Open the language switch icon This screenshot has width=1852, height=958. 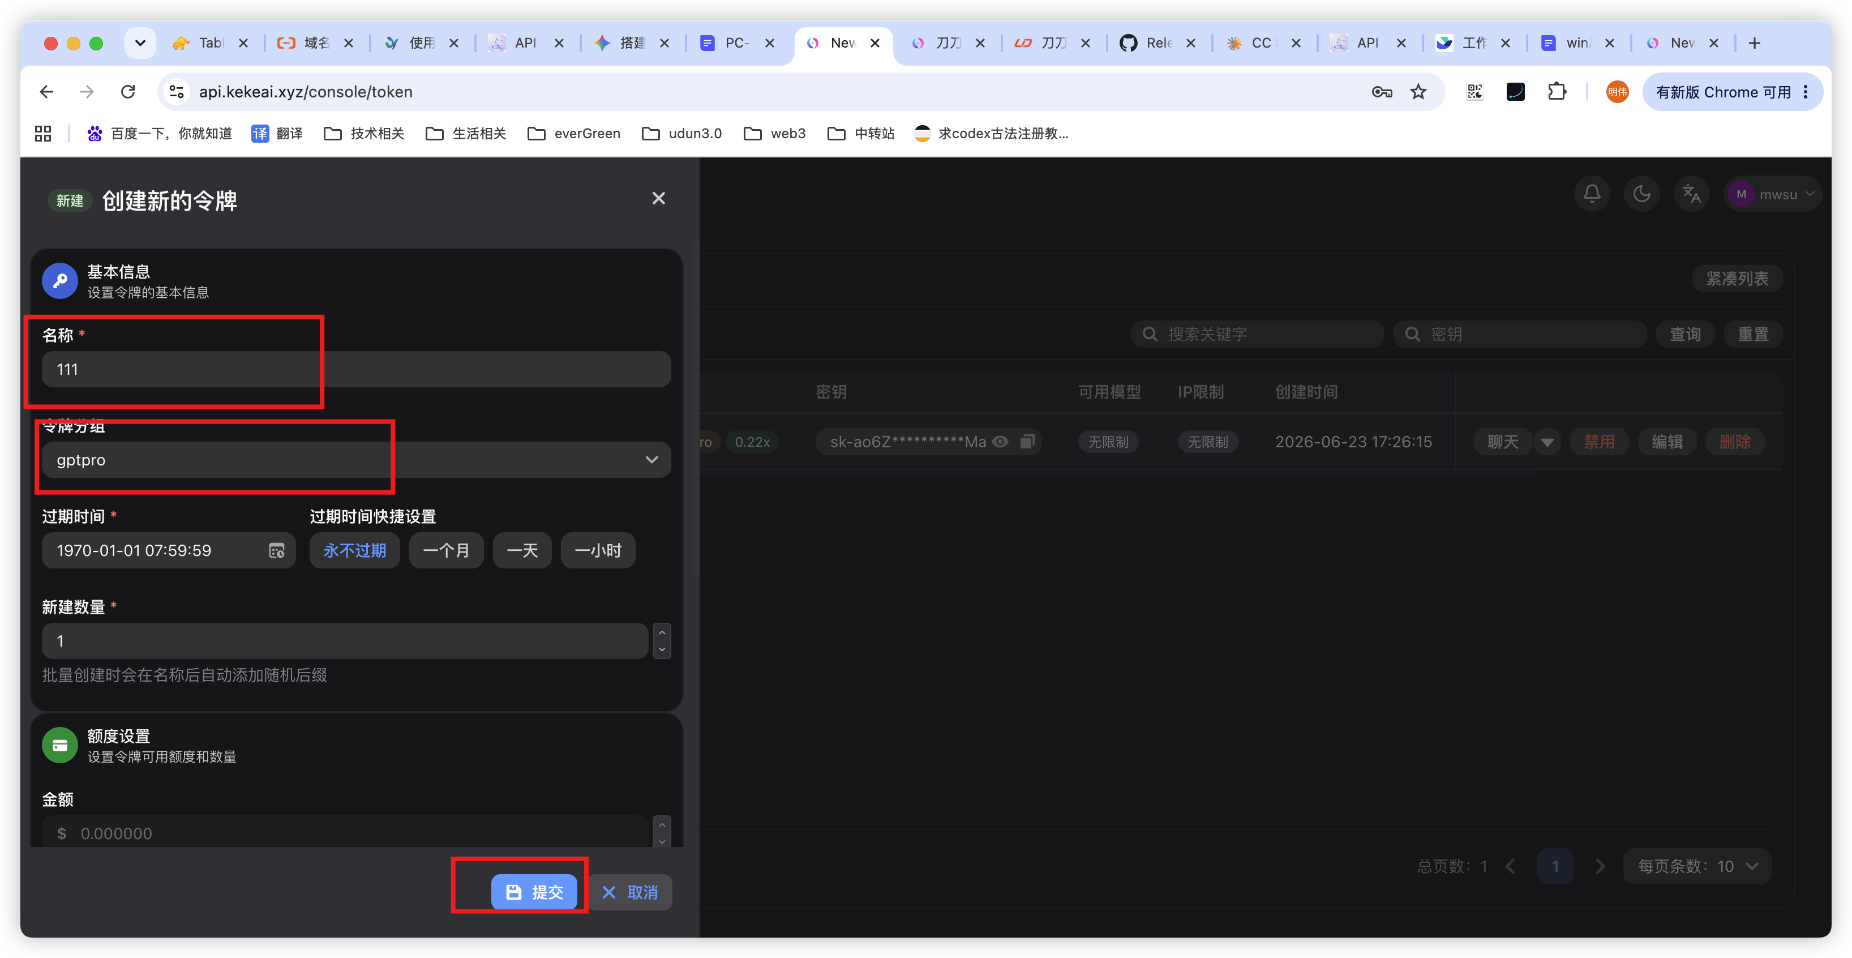[1691, 194]
